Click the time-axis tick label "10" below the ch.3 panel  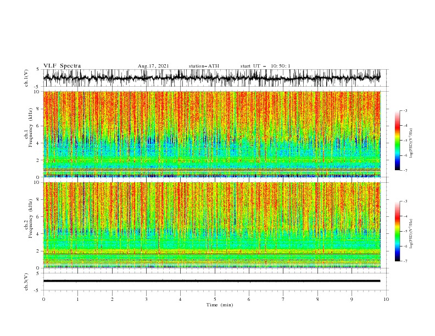[x=386, y=299]
